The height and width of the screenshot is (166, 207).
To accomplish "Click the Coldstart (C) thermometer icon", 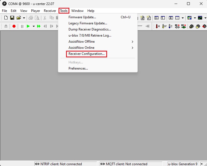I will 171,26.
